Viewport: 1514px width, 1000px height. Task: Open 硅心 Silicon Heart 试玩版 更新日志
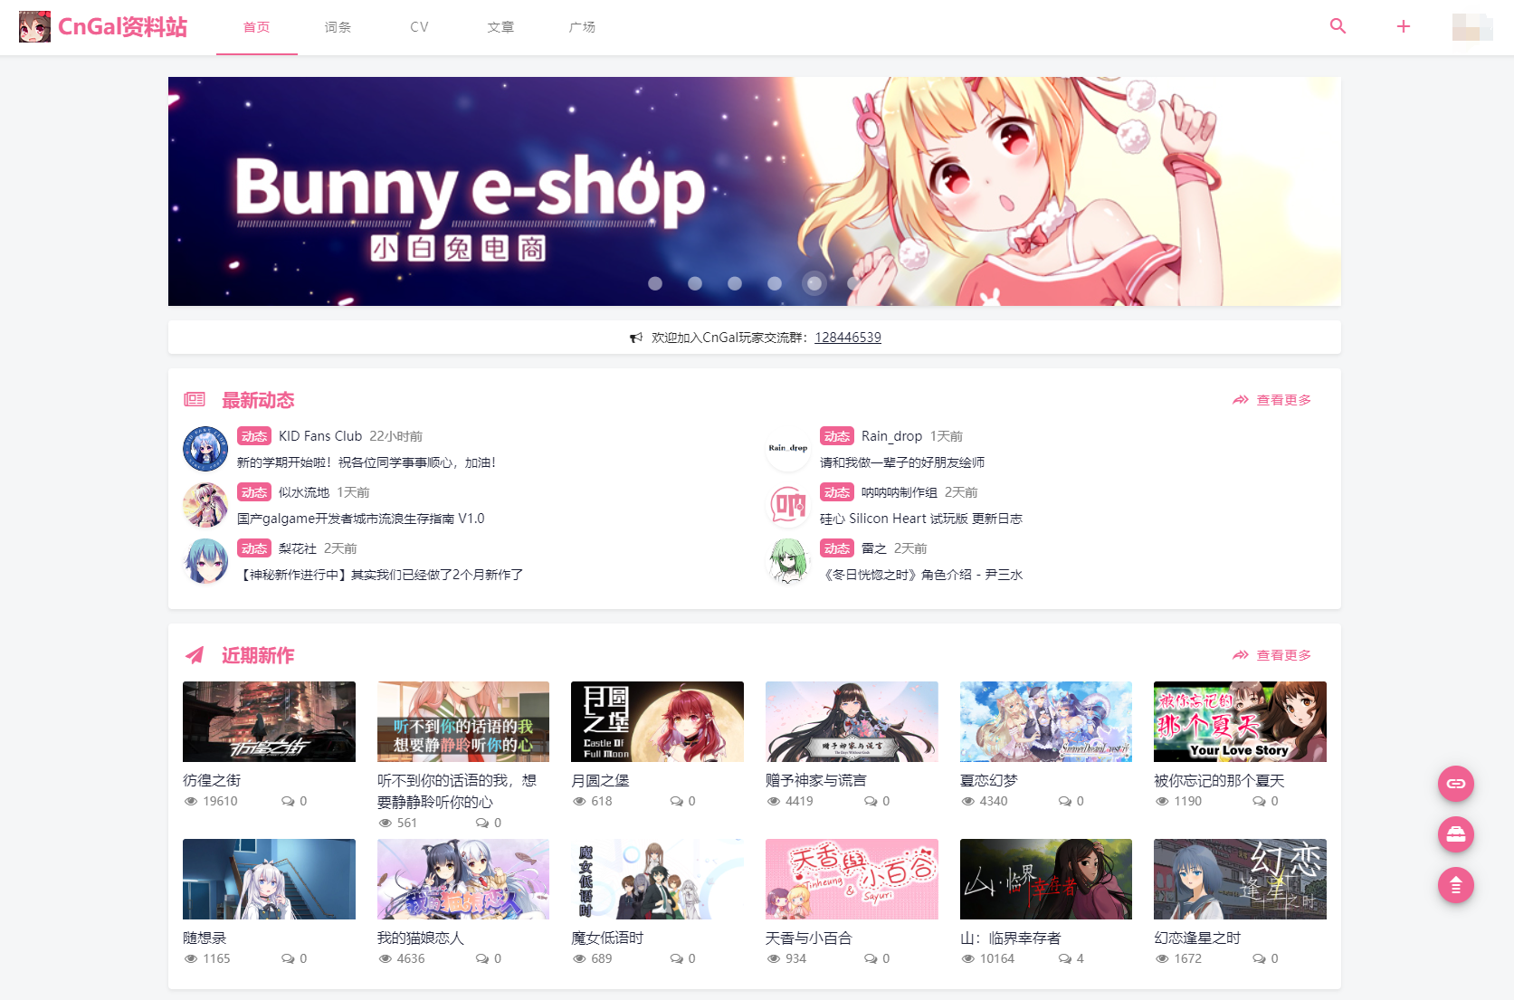point(921,519)
